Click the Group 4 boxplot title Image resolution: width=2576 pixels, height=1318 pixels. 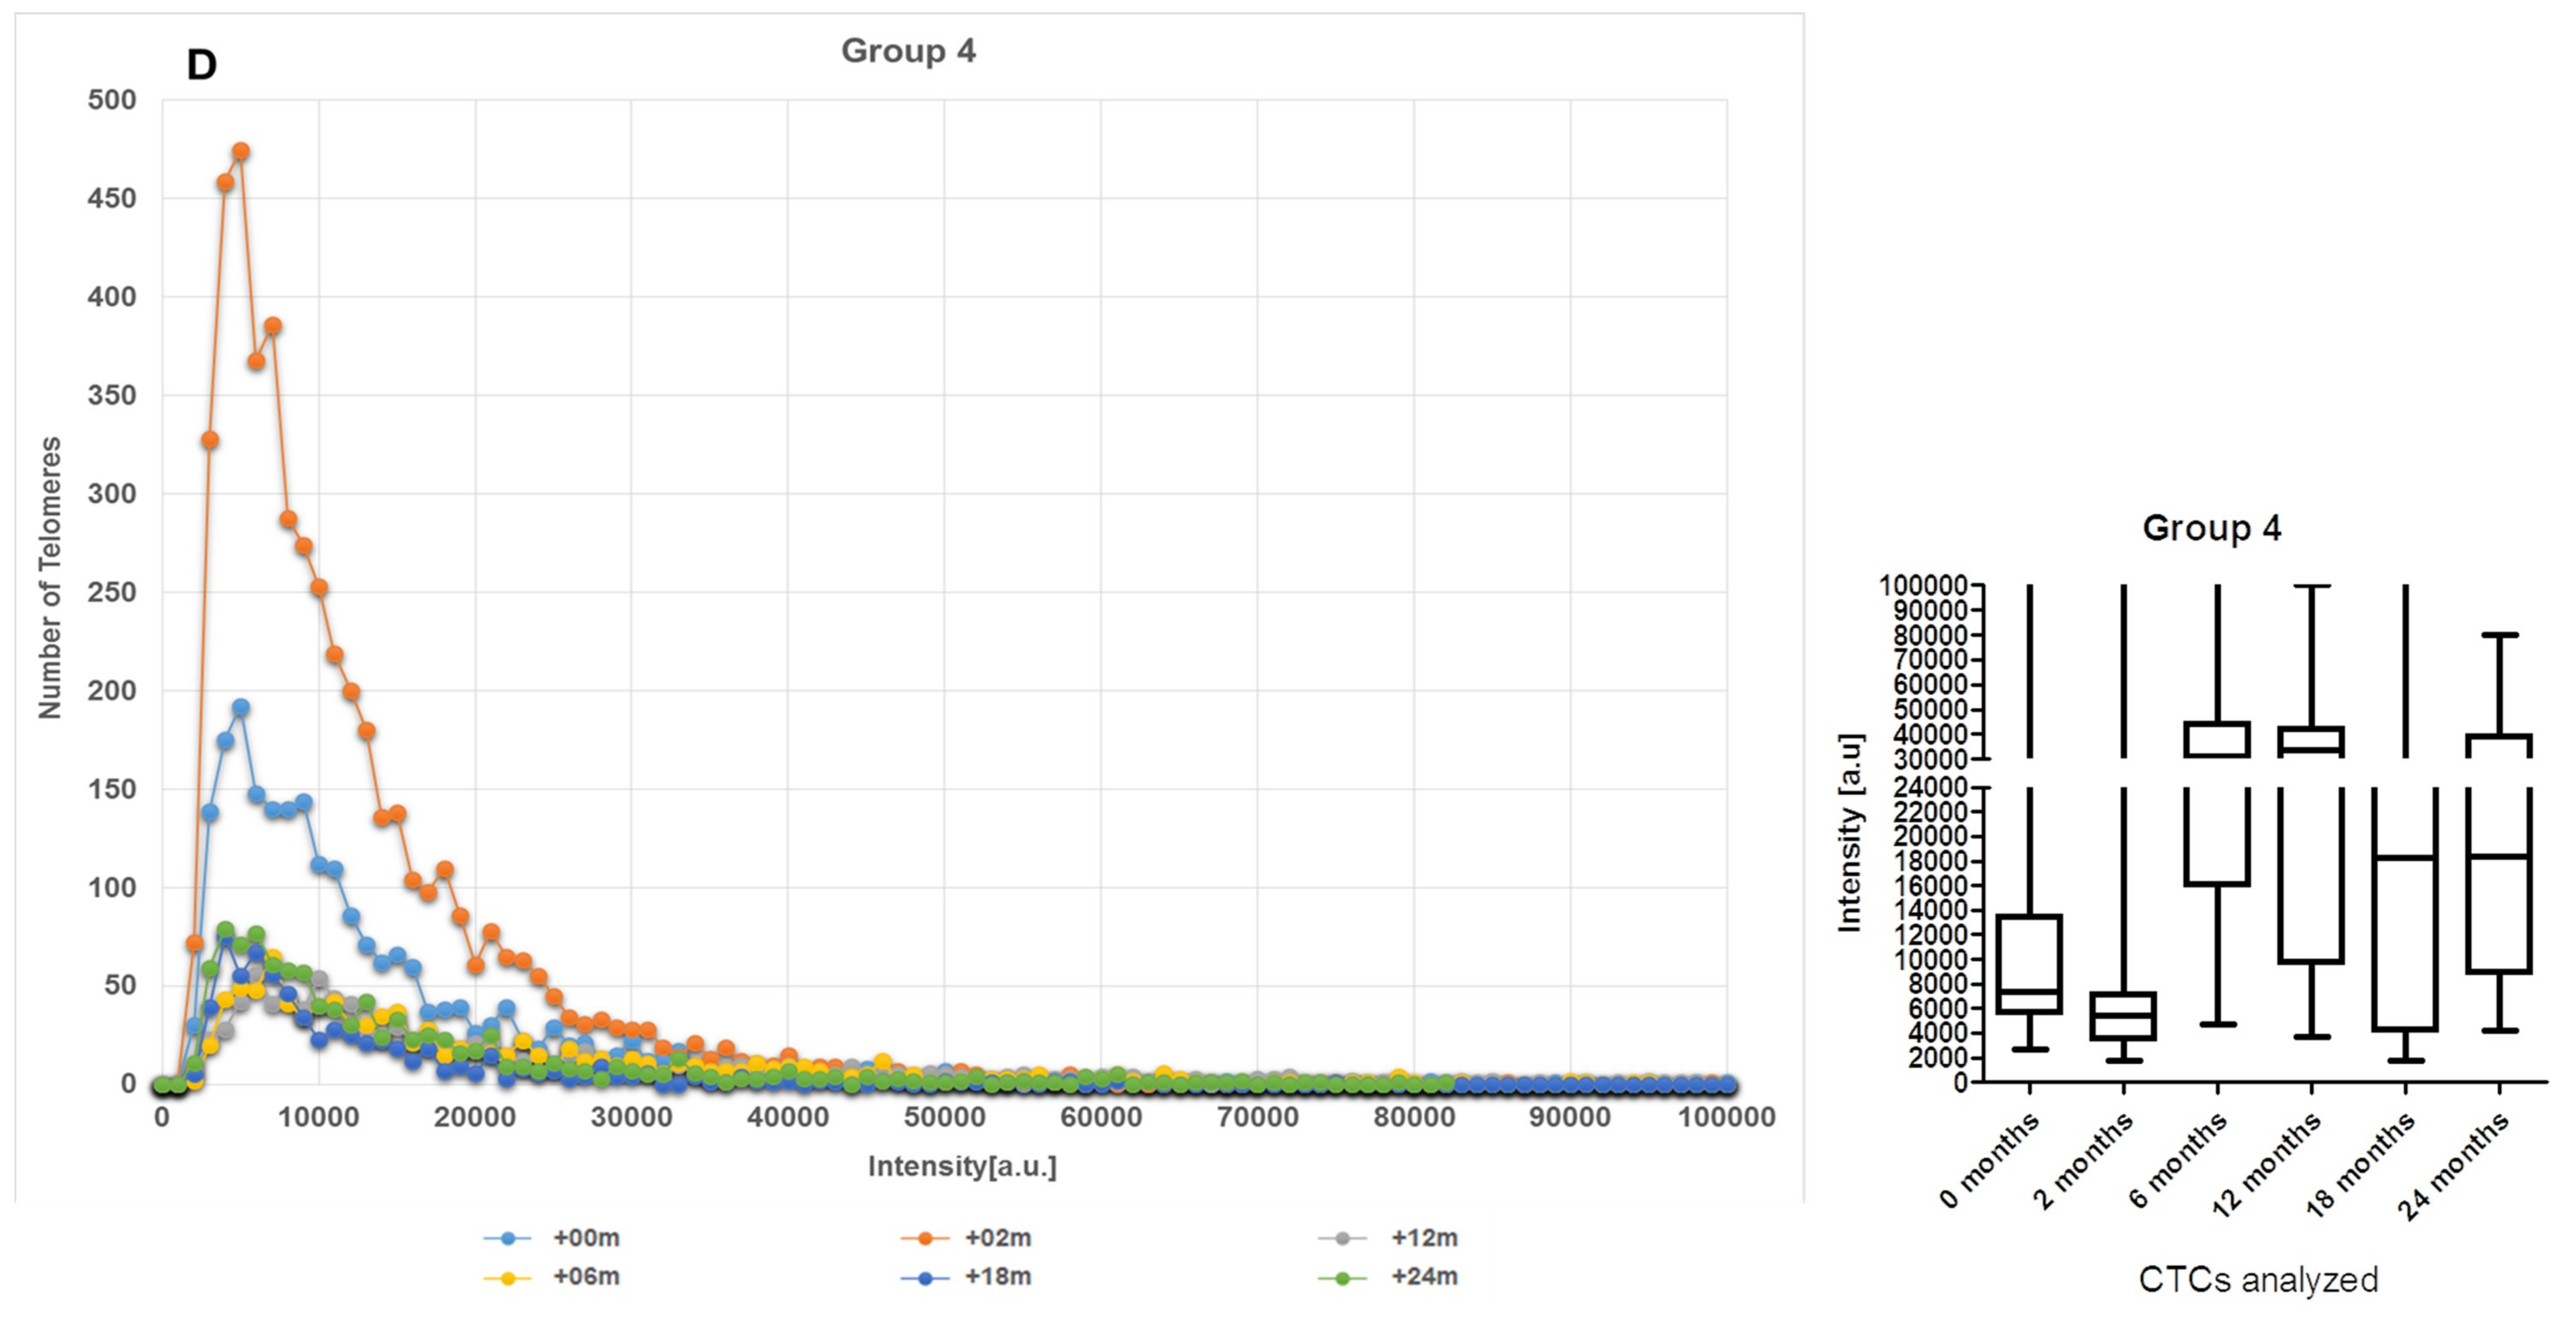click(x=2211, y=528)
